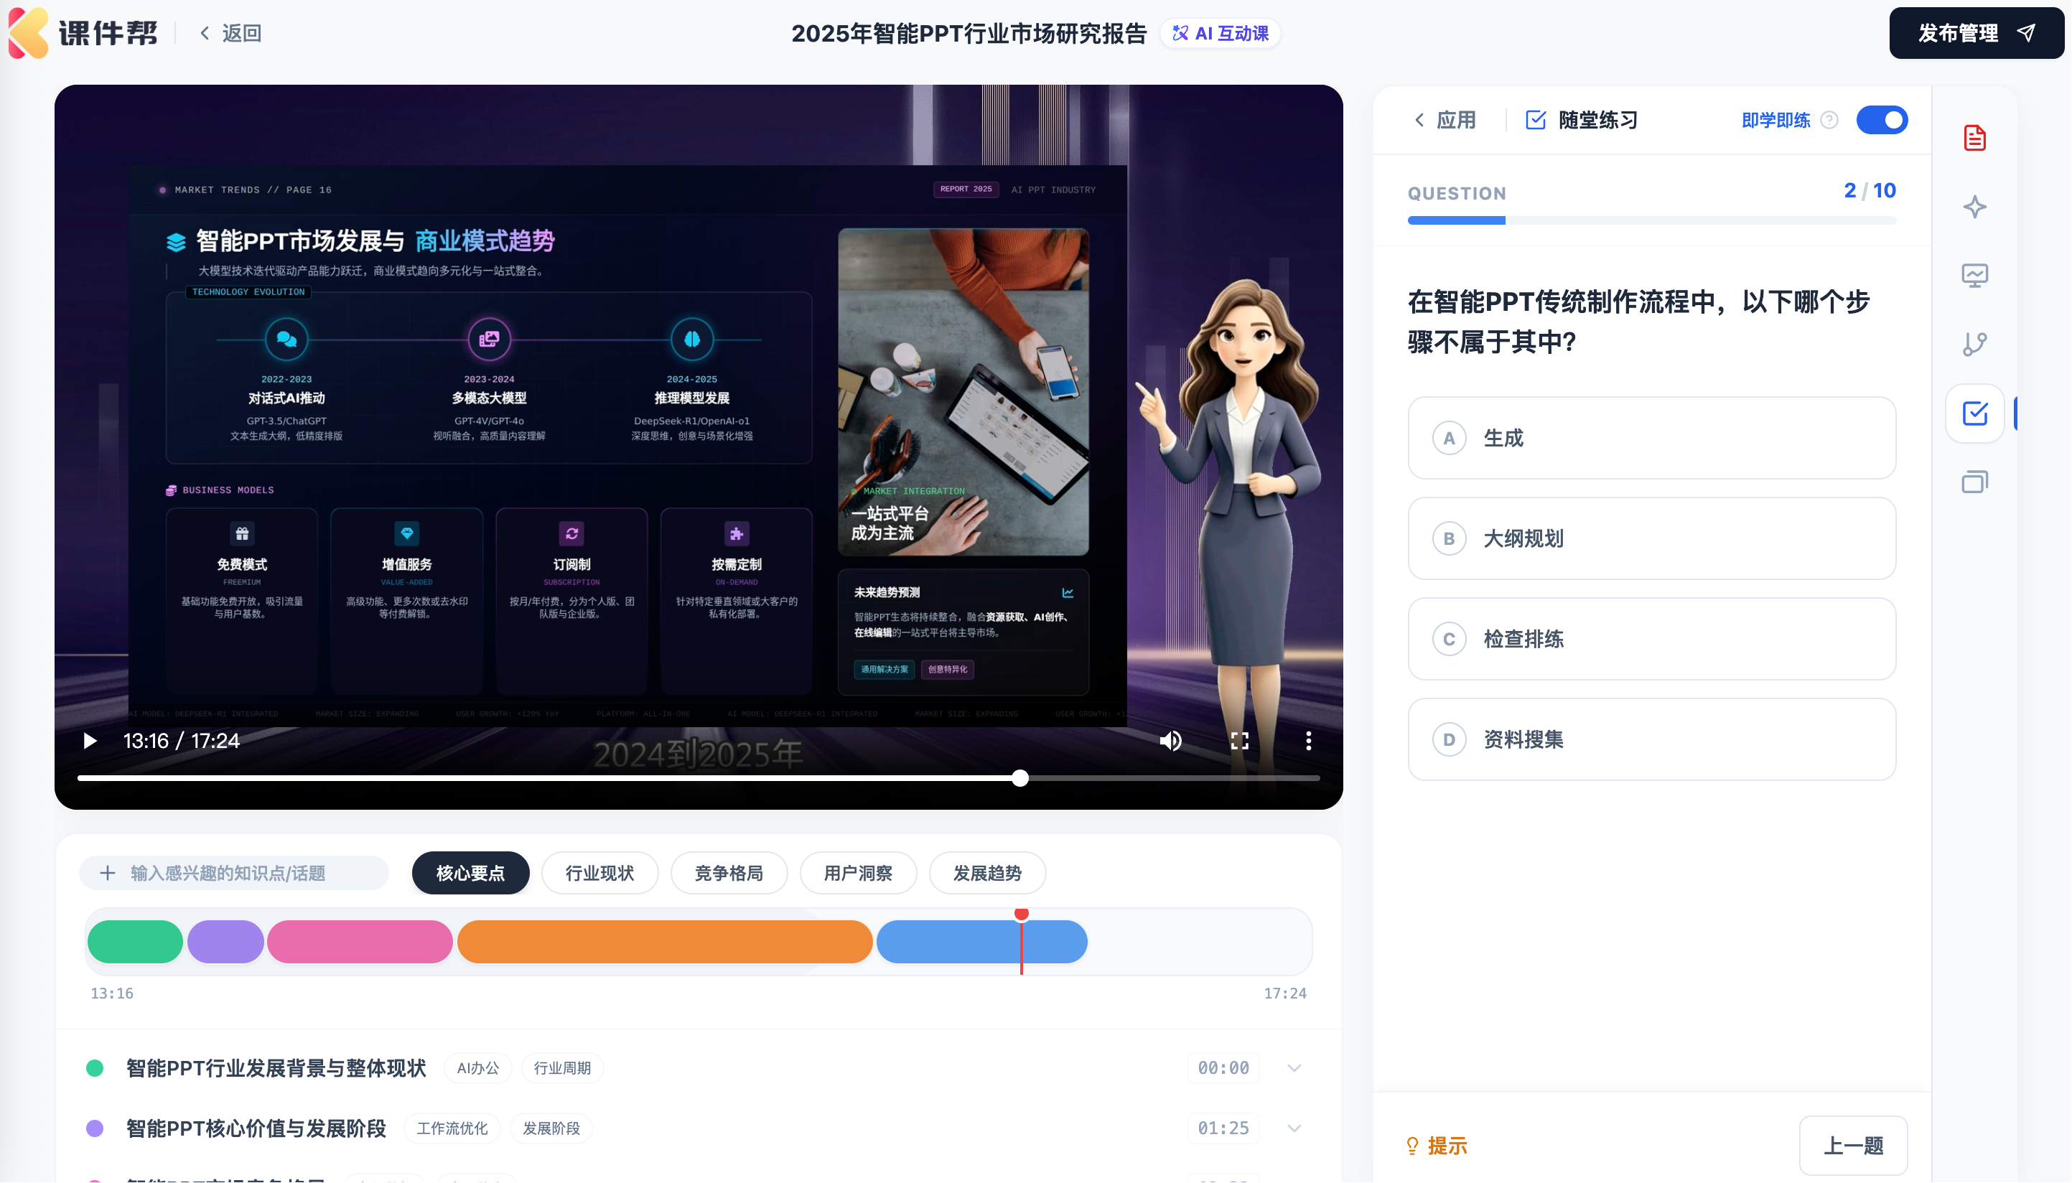
Task: Switch to the 行业现状 tab
Action: tap(599, 873)
